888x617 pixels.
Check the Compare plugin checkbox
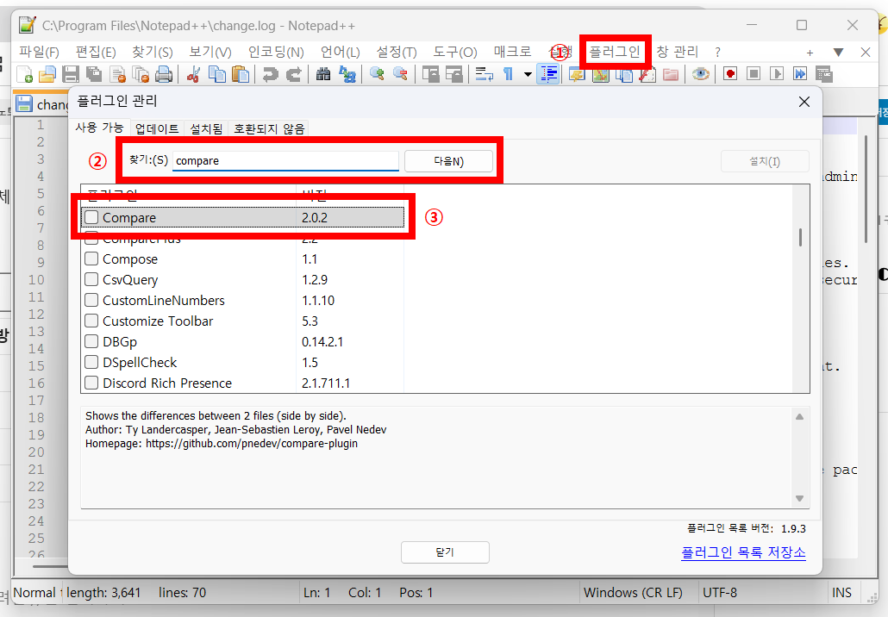[x=91, y=217]
